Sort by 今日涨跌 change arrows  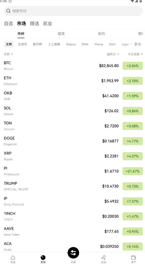coord(142,54)
